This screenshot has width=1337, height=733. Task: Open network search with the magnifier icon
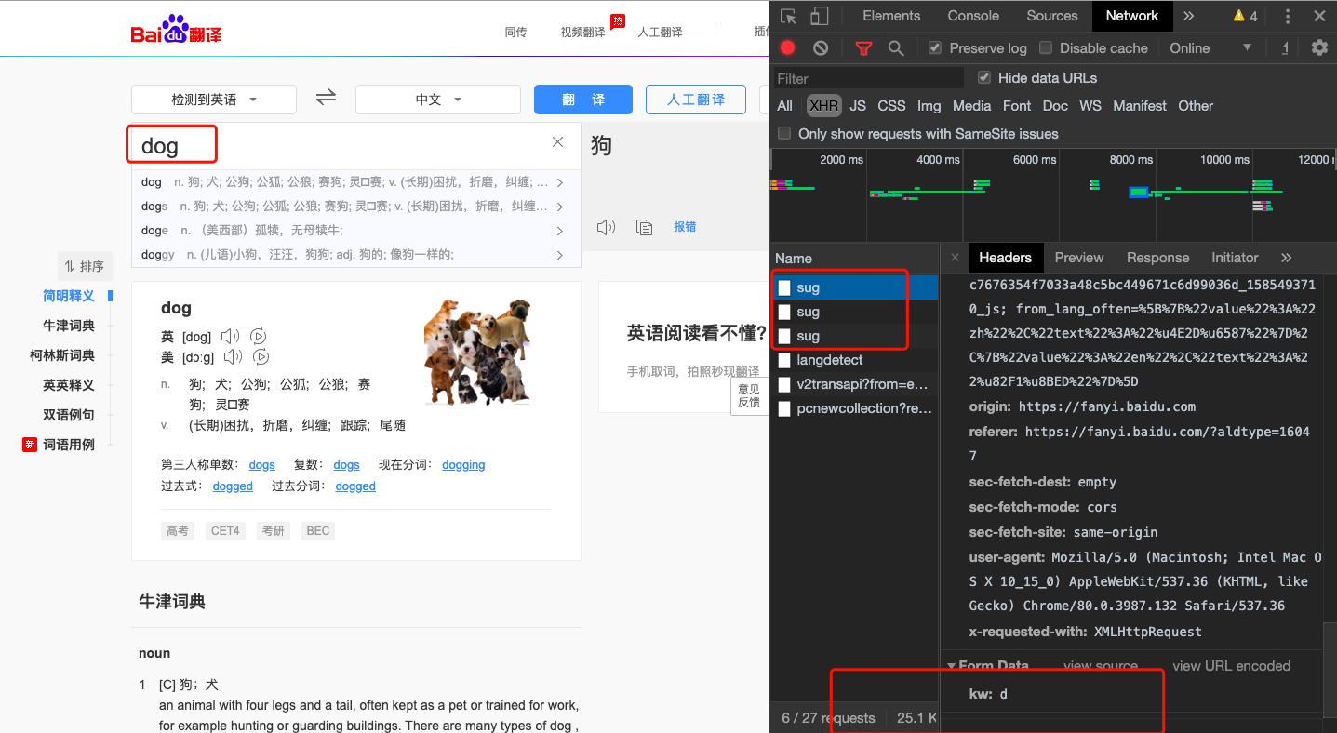(x=896, y=47)
